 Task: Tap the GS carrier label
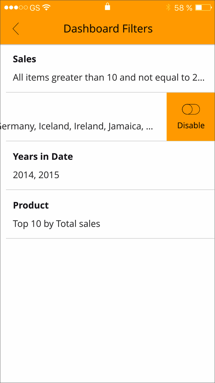coord(35,8)
